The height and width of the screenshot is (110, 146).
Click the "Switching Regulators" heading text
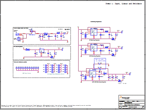pyautogui.click(x=96, y=22)
